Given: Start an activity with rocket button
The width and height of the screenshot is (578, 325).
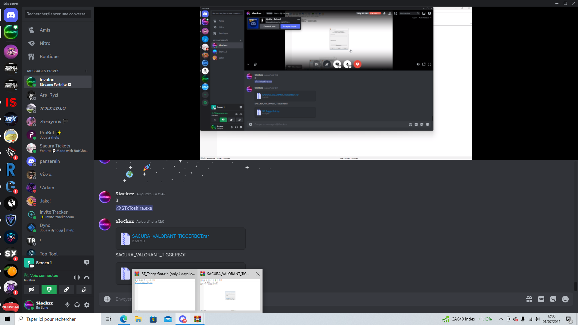Looking at the screenshot, I should pos(67,289).
